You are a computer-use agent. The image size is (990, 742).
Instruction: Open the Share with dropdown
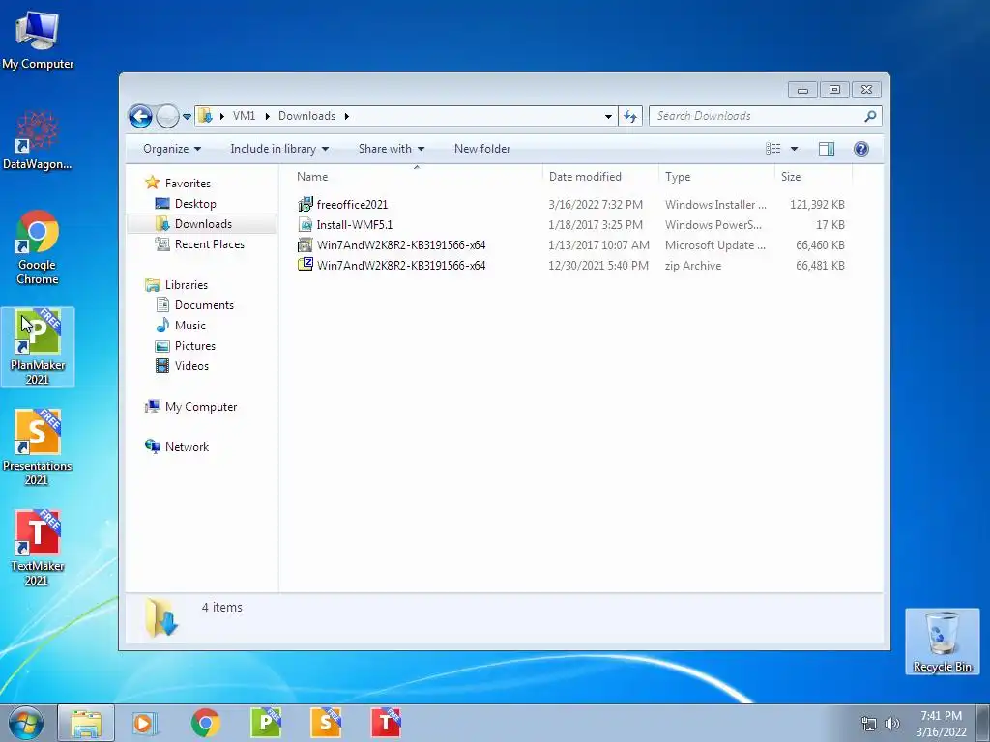(x=391, y=149)
